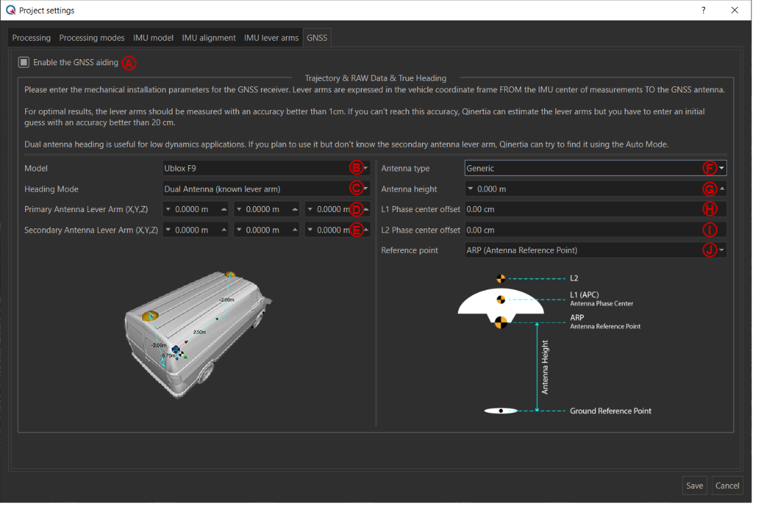
Task: Go to the IMU model tab
Action: [153, 38]
